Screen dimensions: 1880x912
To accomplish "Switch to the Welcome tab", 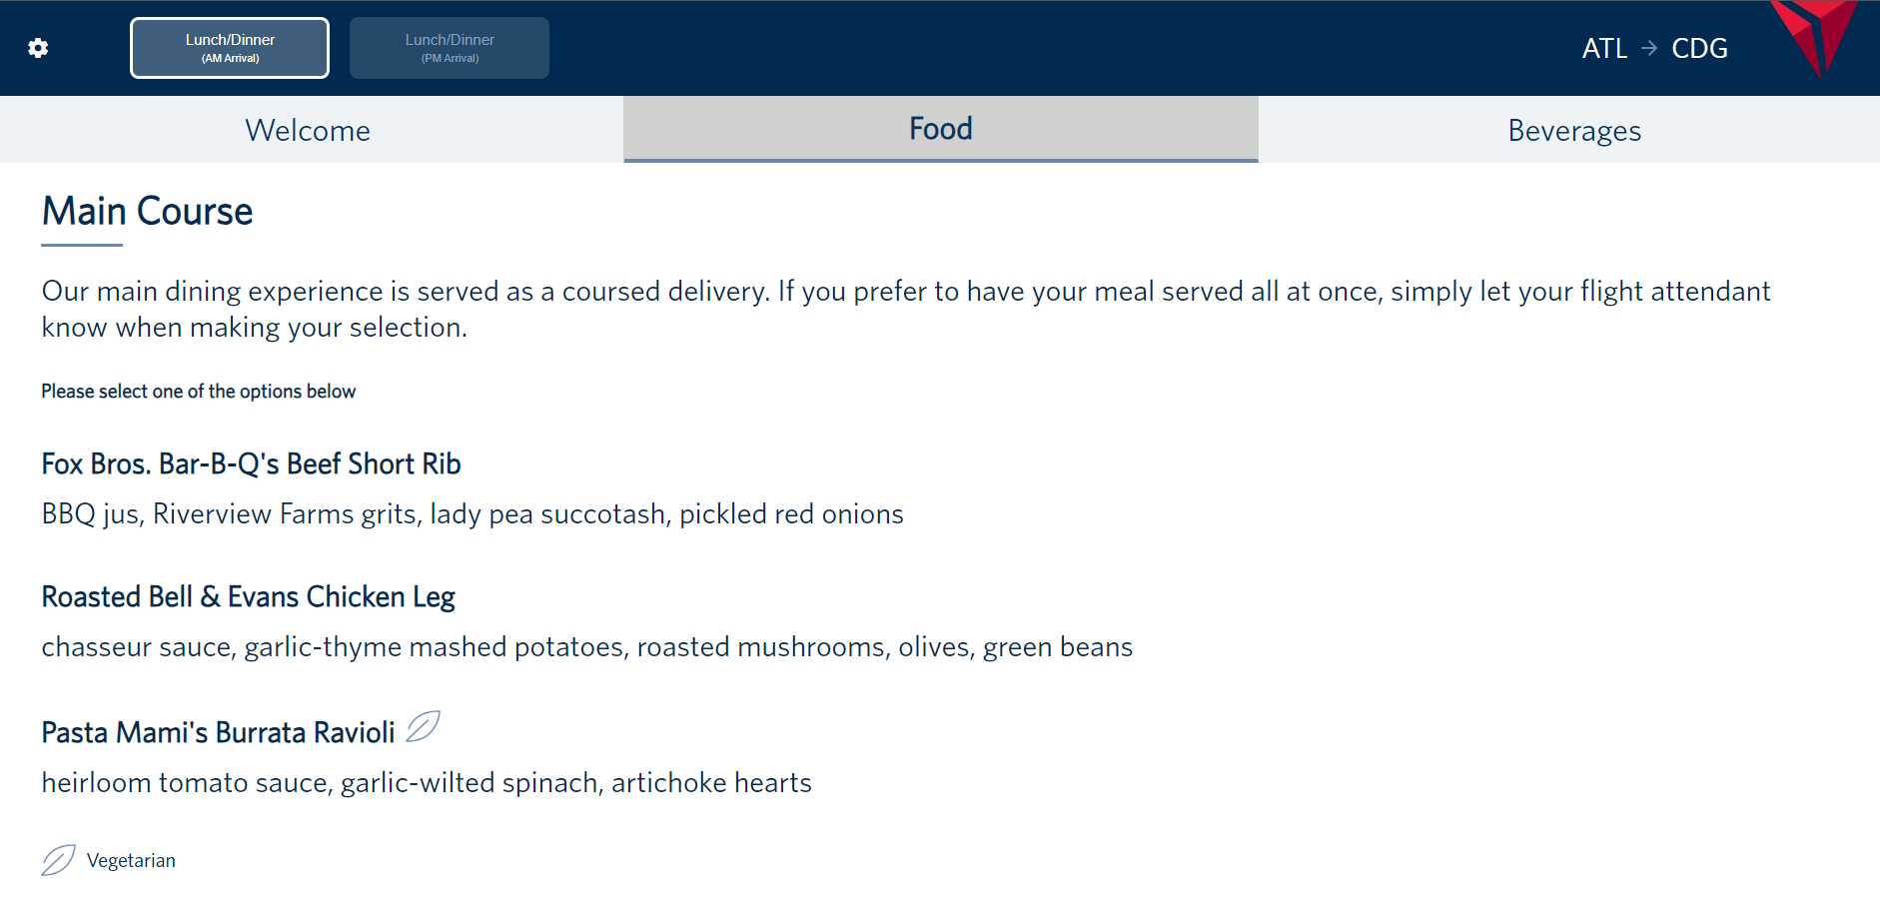I will [x=308, y=129].
